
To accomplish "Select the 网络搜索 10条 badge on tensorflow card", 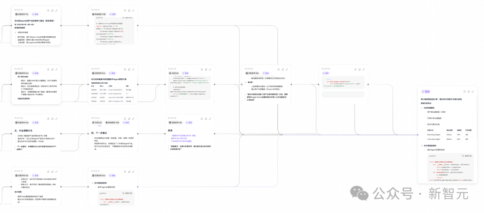I will (99, 14).
